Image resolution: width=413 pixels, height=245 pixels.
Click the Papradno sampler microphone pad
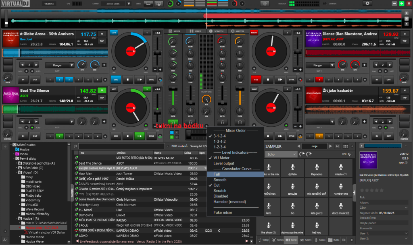316,169
